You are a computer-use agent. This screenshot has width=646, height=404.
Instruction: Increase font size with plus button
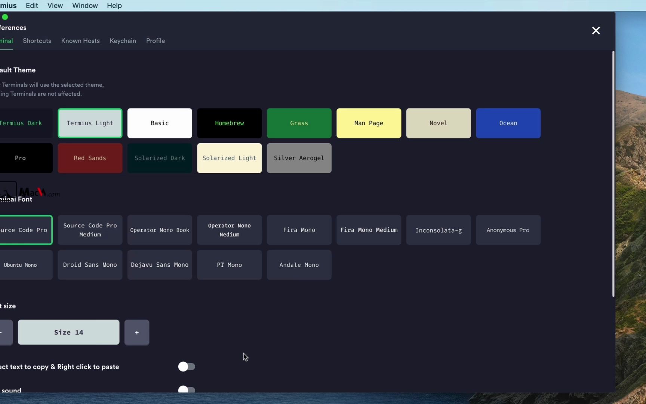[x=137, y=332]
